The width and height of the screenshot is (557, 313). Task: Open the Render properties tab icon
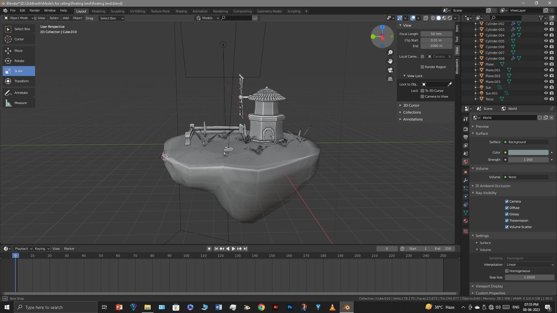[x=466, y=129]
